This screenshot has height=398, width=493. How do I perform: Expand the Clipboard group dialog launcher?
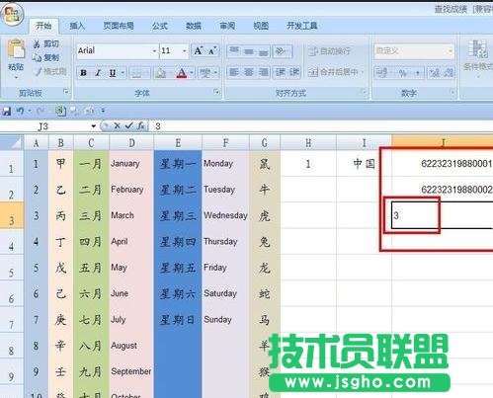coord(66,92)
